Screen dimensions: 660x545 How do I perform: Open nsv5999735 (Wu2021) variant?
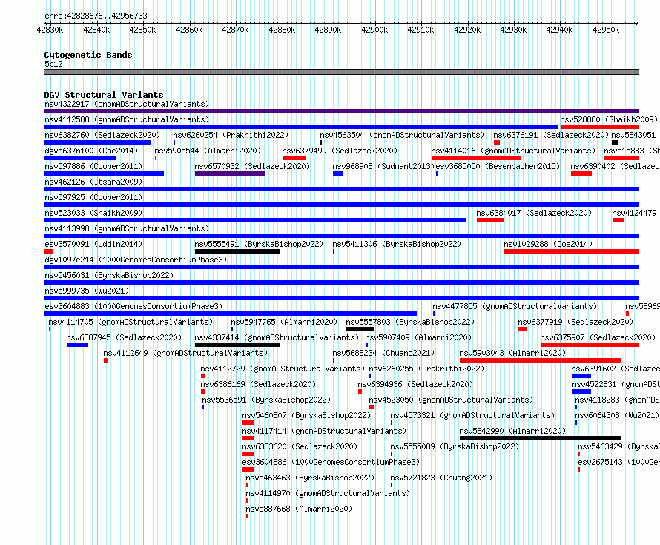pos(87,291)
